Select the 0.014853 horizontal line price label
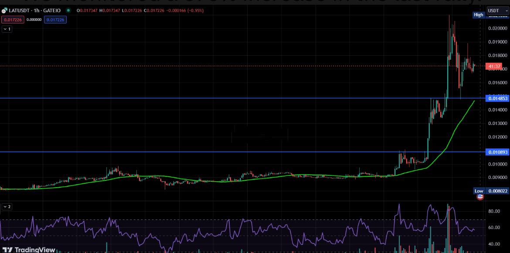Screen dimensions: 510x253 pos(497,98)
